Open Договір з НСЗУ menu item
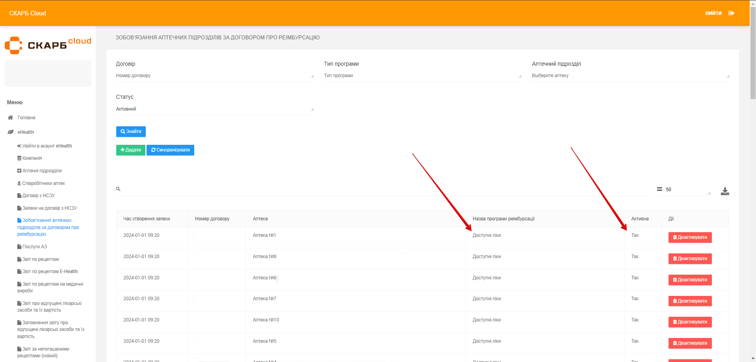 (39, 196)
